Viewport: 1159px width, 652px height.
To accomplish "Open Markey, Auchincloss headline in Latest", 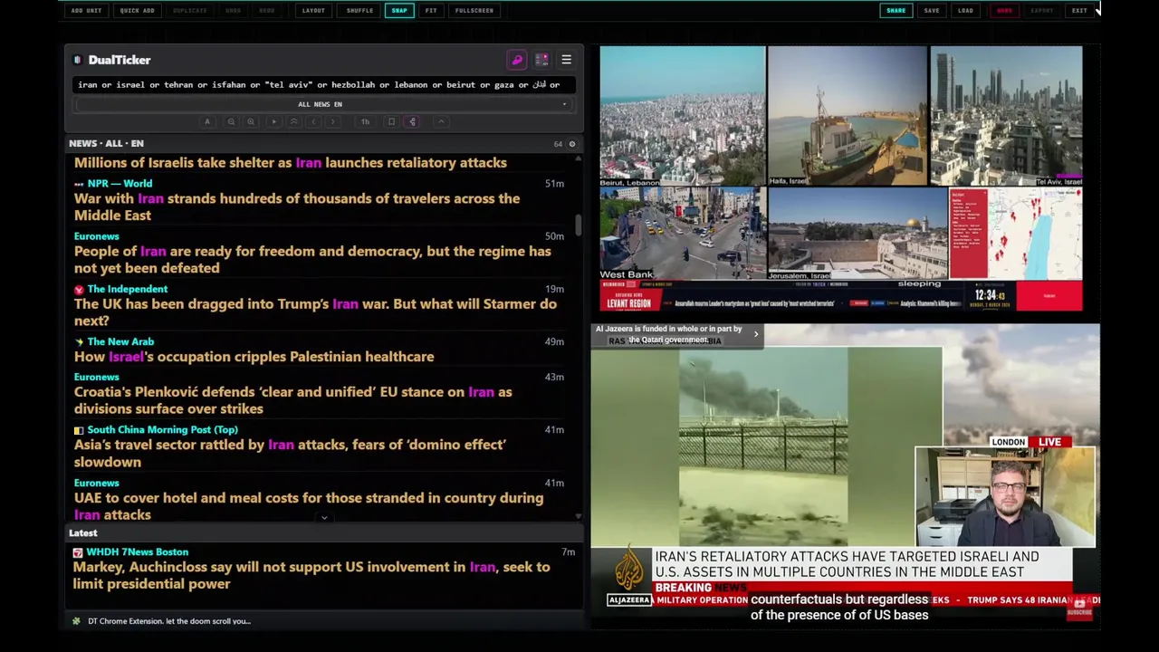I will [311, 575].
